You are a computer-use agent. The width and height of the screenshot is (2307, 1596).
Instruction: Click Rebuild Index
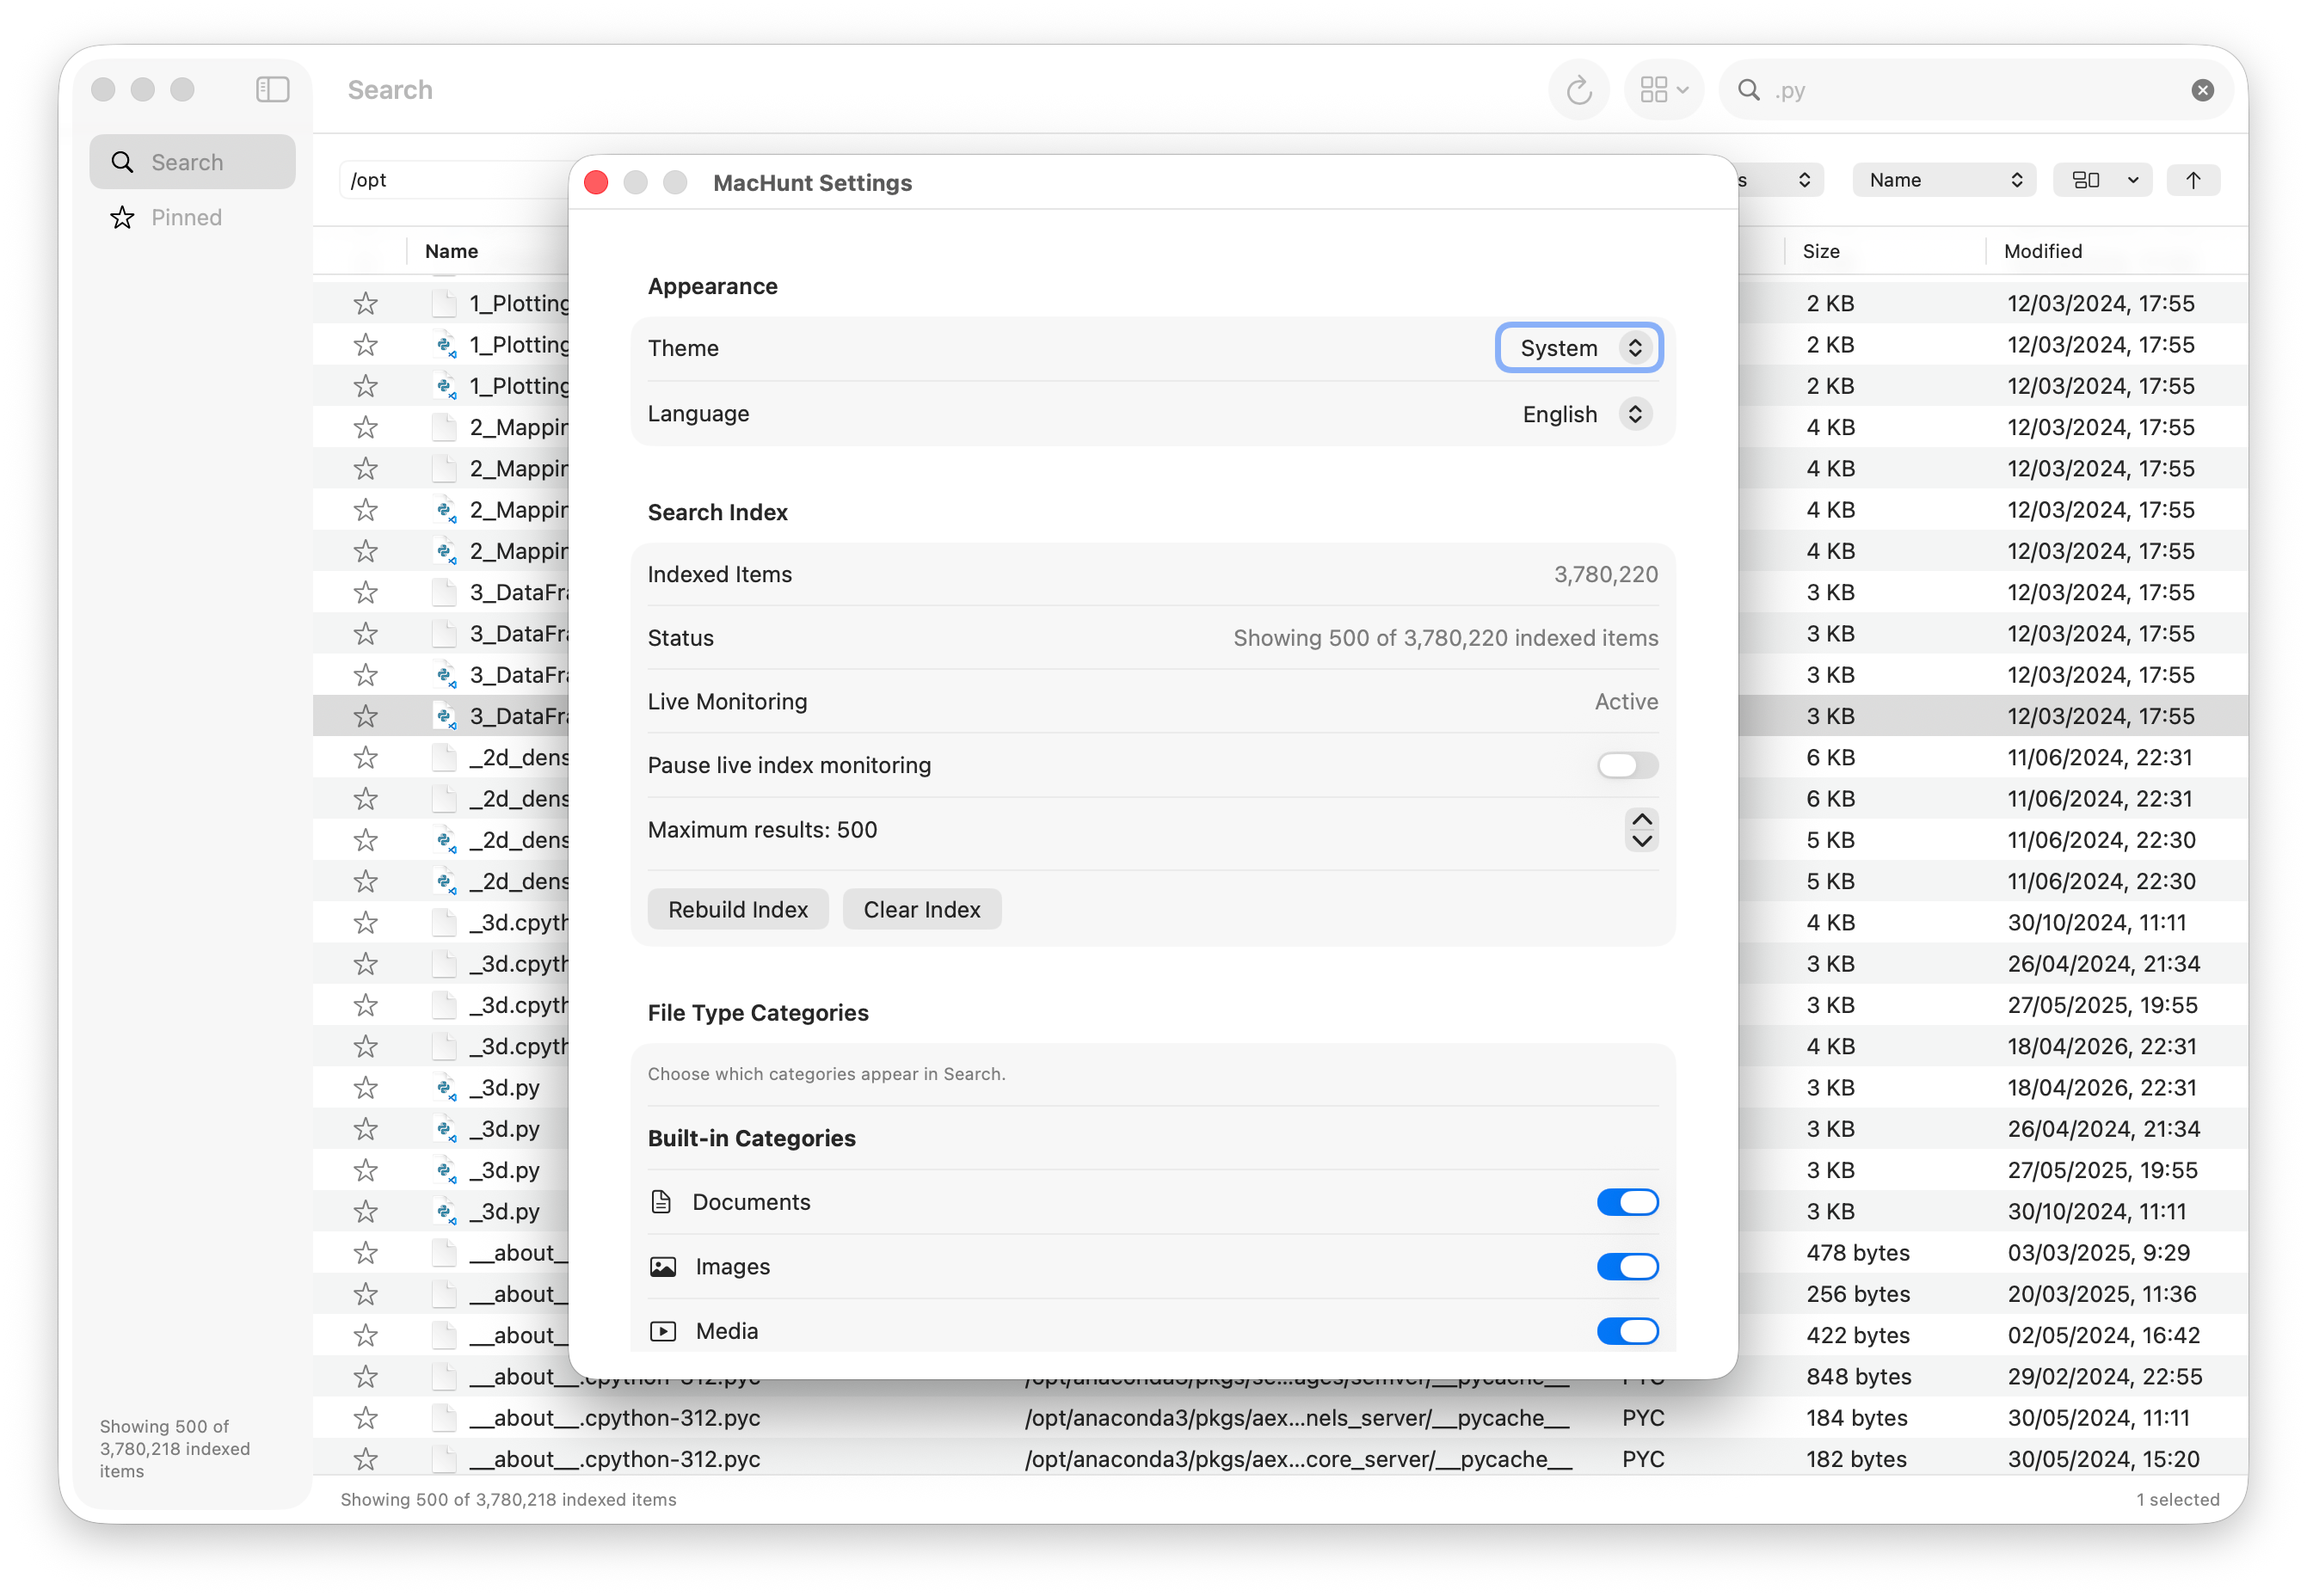(x=738, y=909)
